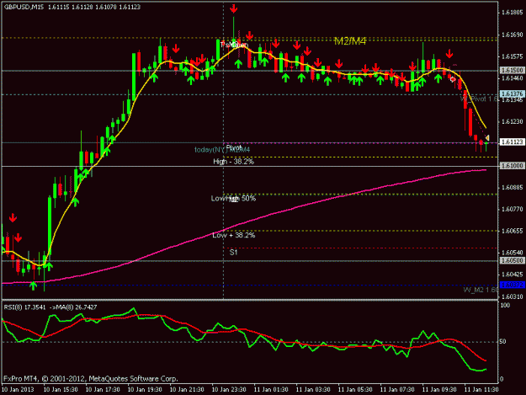Viewport: 526px width, 395px height.
Task: Click the 10 Jan 15:30 time label
Action: coord(61,390)
